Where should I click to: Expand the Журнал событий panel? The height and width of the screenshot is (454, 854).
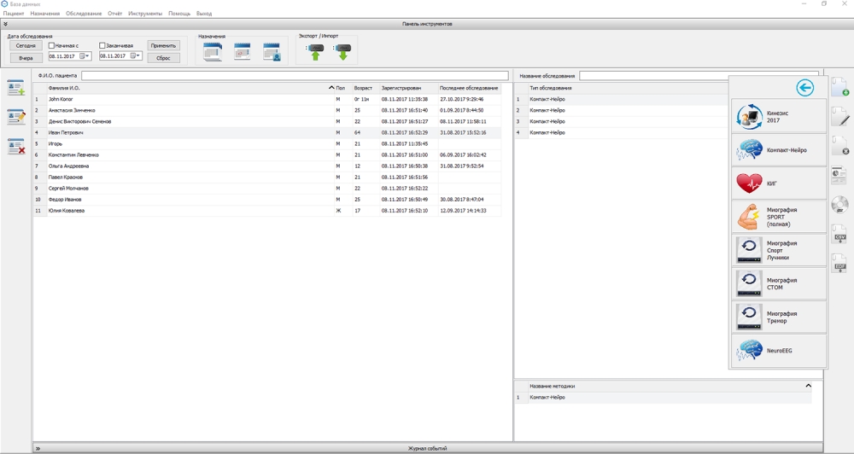pos(38,448)
